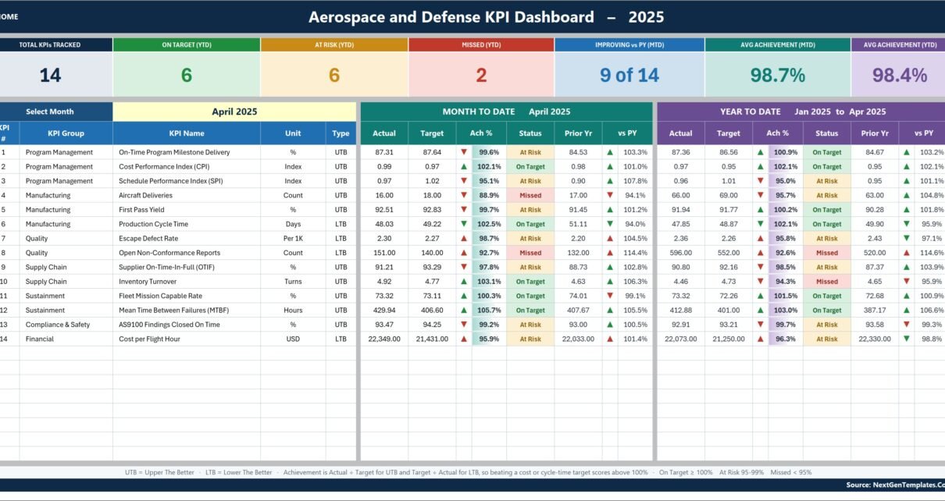Click the red down arrow beside MTD 94.1% vs PY

[610, 195]
